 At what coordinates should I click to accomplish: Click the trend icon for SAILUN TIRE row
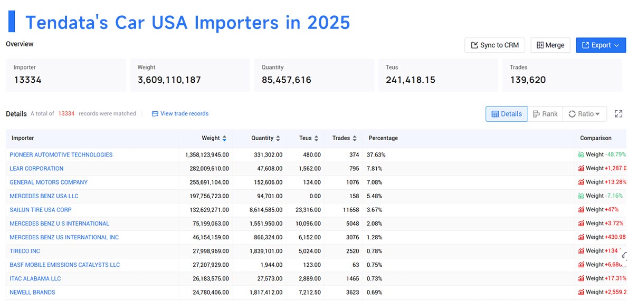(581, 209)
